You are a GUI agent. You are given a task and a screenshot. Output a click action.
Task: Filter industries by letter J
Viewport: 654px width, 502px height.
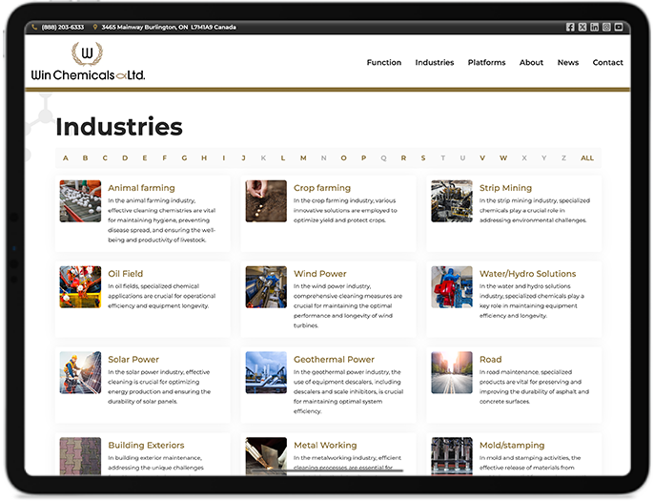pyautogui.click(x=244, y=158)
